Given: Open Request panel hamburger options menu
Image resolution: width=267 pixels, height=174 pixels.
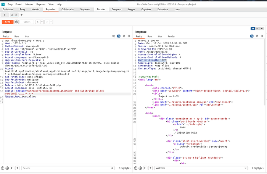Looking at the screenshot, I should 129,36.
